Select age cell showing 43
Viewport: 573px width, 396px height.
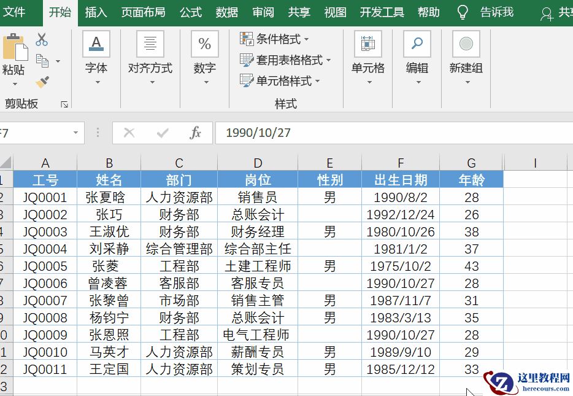pyautogui.click(x=471, y=266)
